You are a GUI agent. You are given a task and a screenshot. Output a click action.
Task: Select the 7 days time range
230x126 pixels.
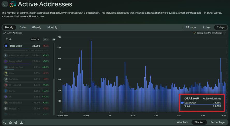221,28
